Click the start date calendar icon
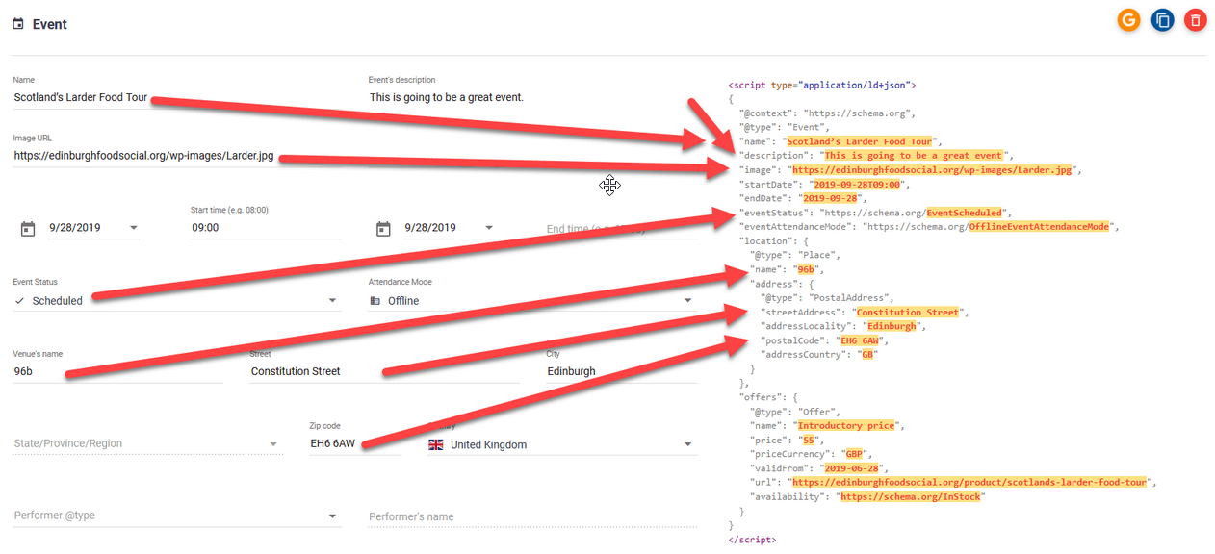This screenshot has width=1215, height=554. pos(28,228)
